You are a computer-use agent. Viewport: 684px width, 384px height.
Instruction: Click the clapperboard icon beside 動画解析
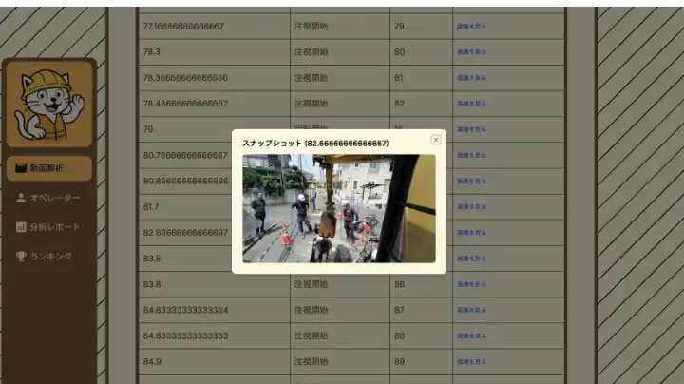(21, 168)
